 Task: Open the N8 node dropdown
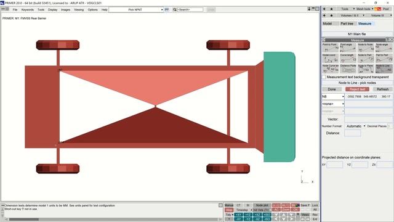coord(333,96)
